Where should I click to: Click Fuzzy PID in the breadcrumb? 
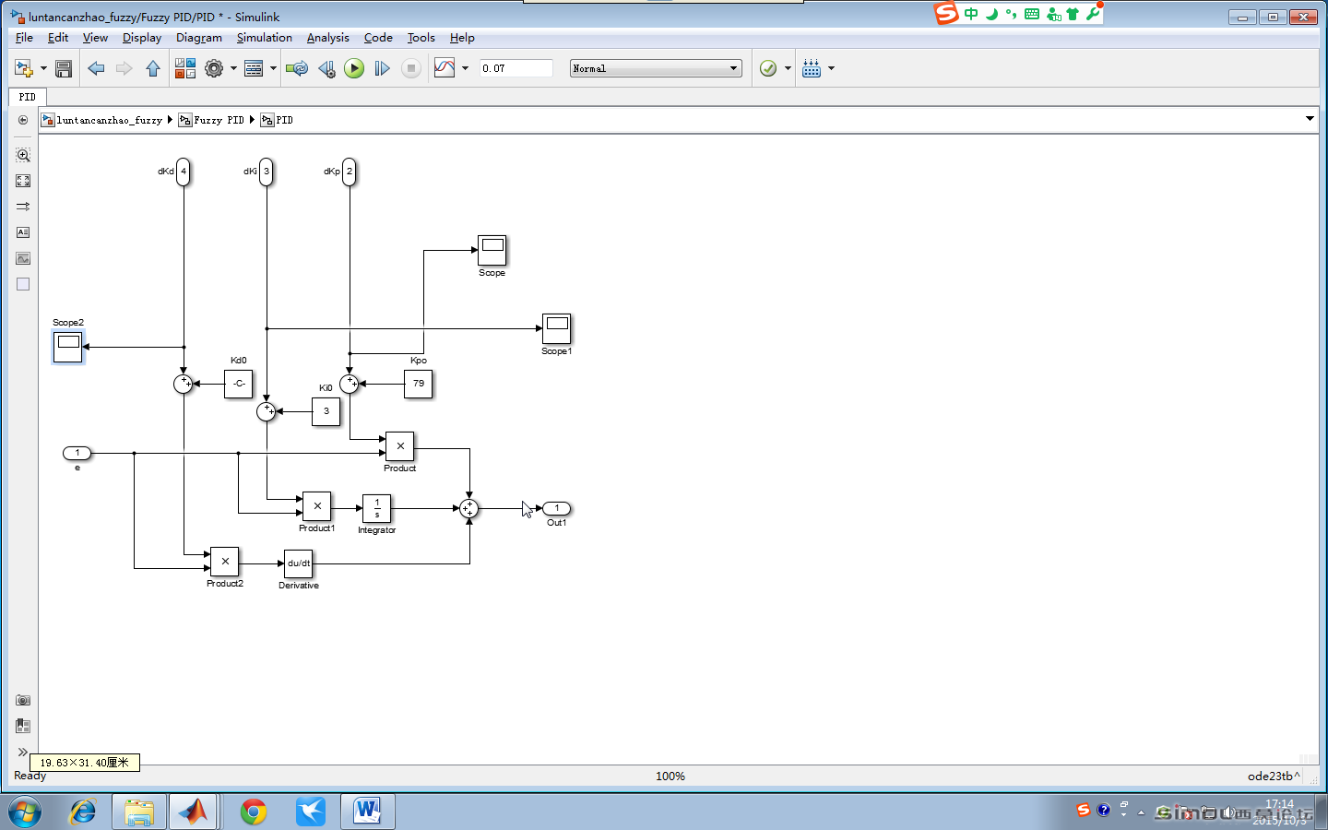[x=219, y=120]
